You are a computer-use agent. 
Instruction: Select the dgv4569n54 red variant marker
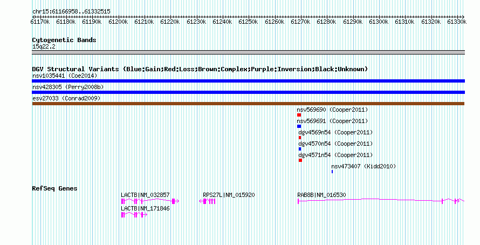click(x=300, y=138)
